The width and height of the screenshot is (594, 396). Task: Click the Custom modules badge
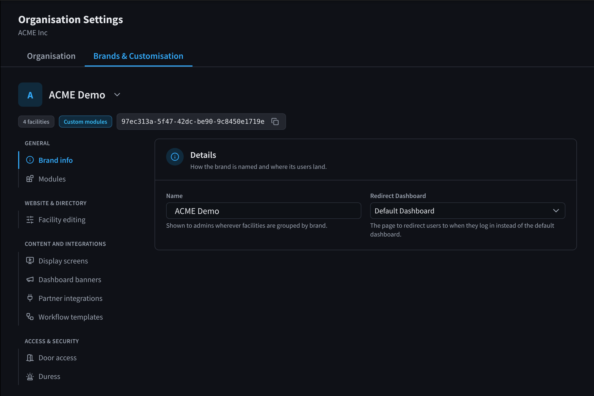pyautogui.click(x=86, y=122)
